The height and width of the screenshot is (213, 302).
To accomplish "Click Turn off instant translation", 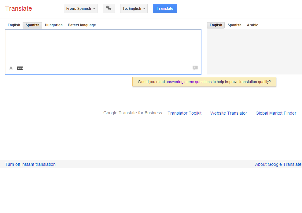I will 30,164.
